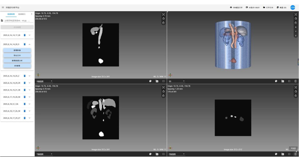Screen dimensions: 299x161
Task: Open the Y轴视图 view selector dropdown
Action: [44, 154]
